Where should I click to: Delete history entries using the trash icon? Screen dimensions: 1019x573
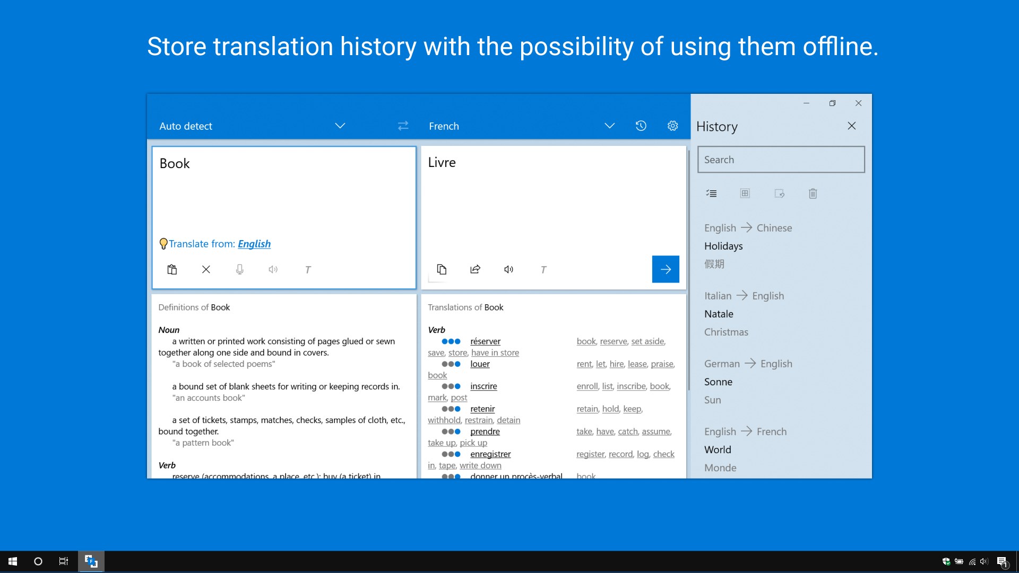coord(813,193)
